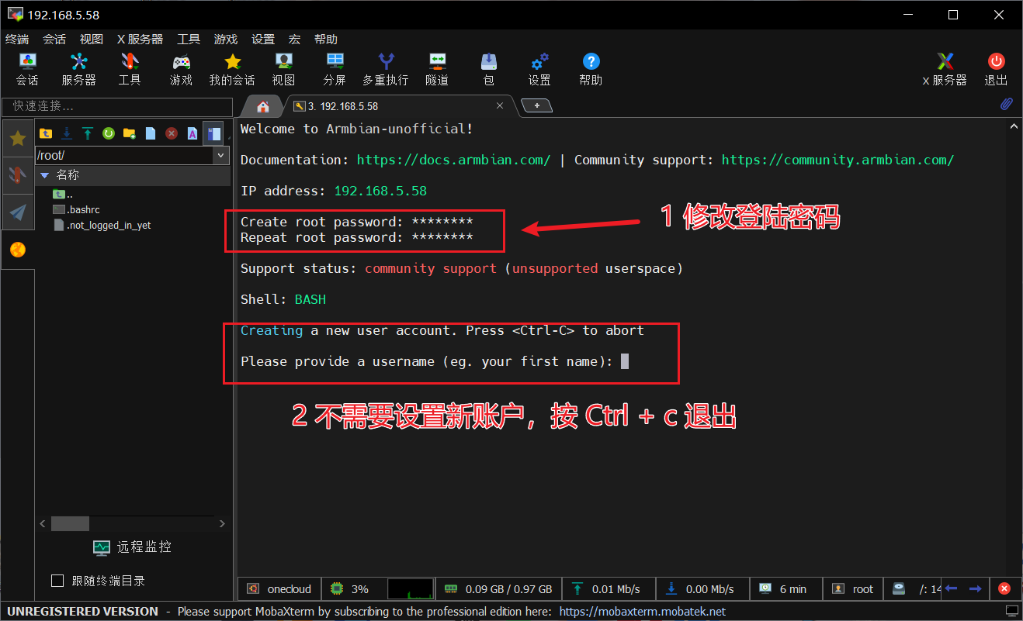The width and height of the screenshot is (1023, 621).
Task: Download selected files with blue arrow icon
Action: (x=67, y=133)
